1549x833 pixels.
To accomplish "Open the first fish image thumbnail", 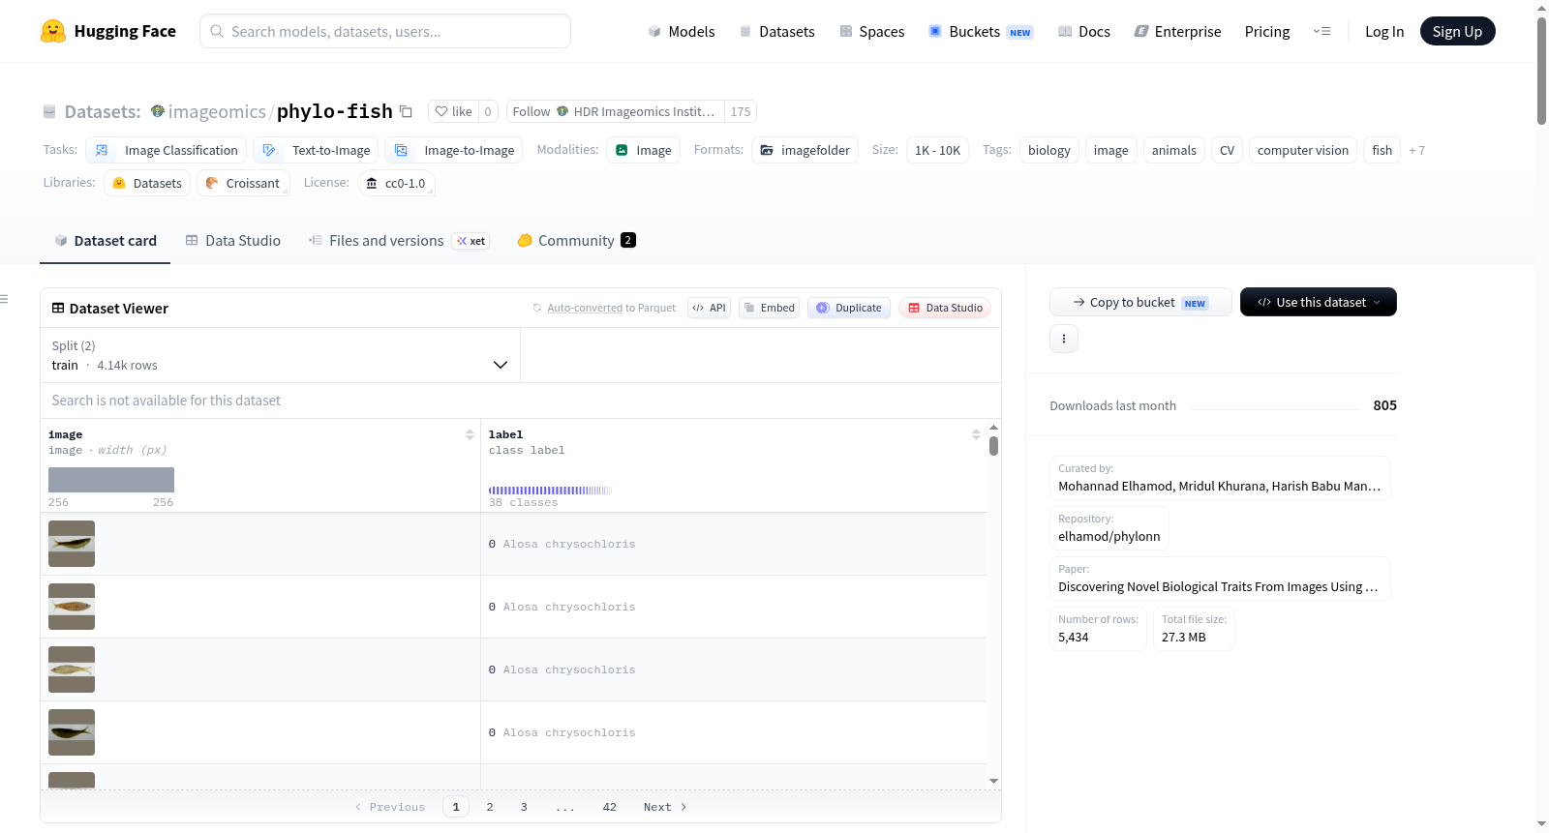I will (x=72, y=544).
